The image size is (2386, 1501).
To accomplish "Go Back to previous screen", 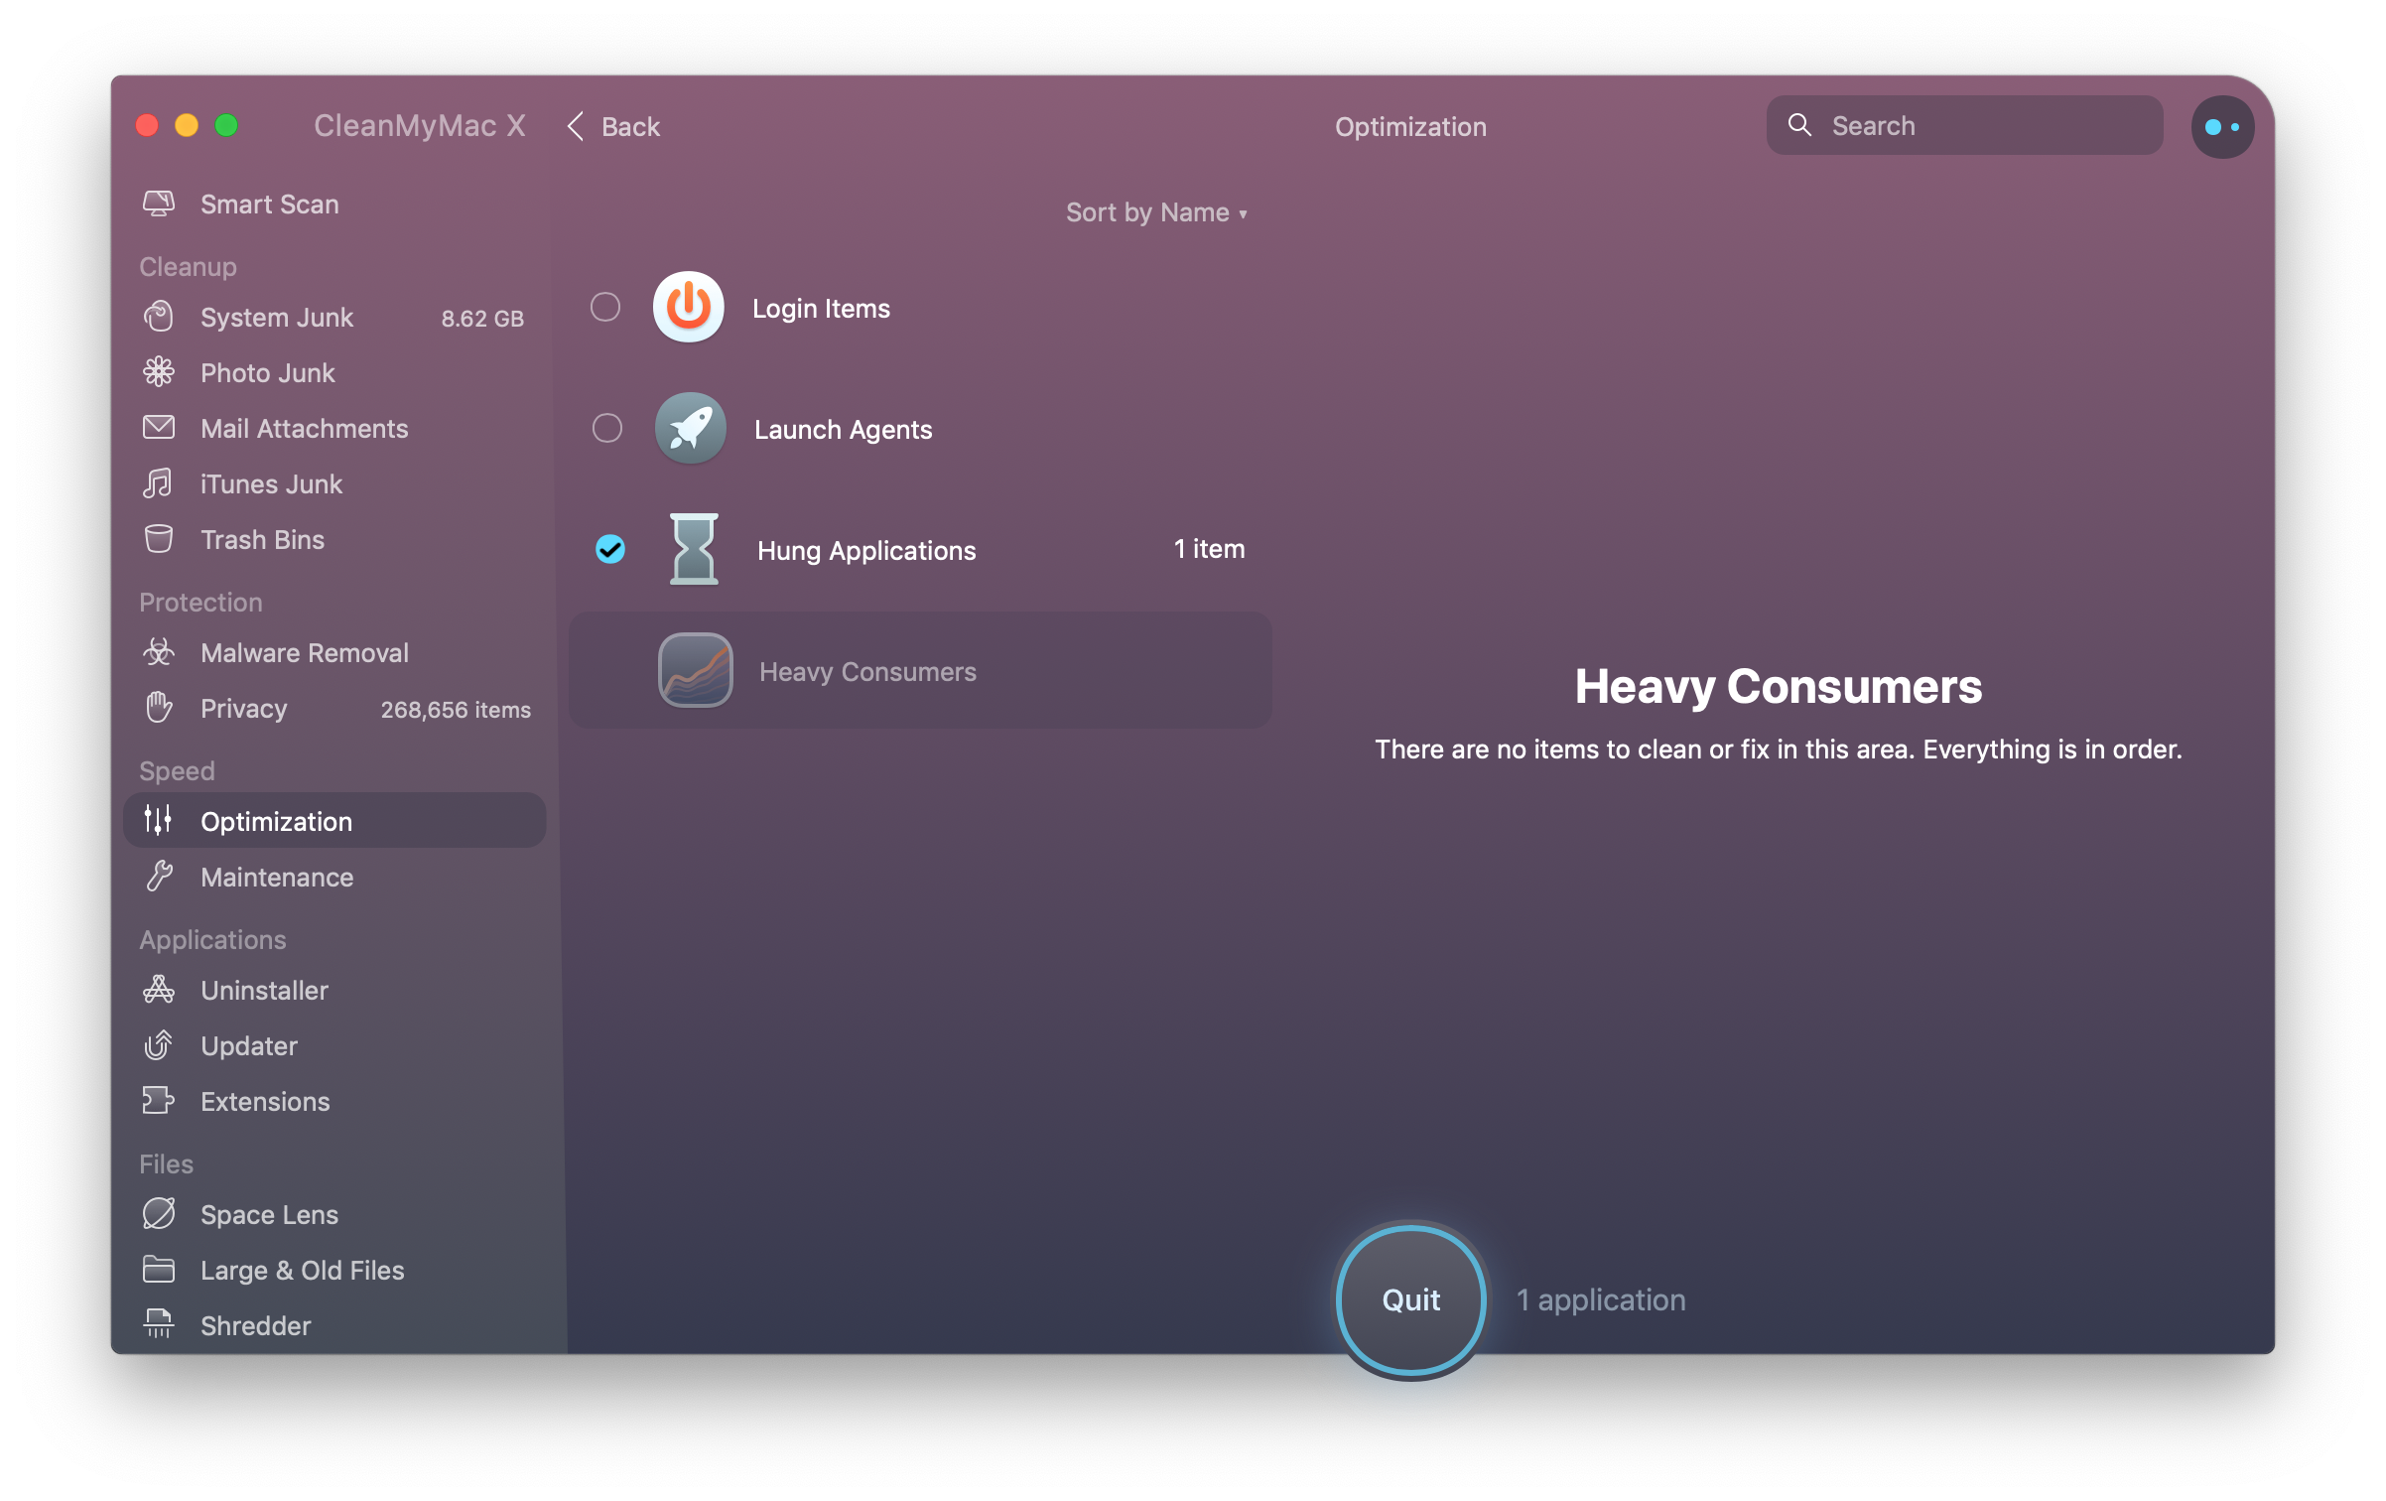I will (613, 126).
